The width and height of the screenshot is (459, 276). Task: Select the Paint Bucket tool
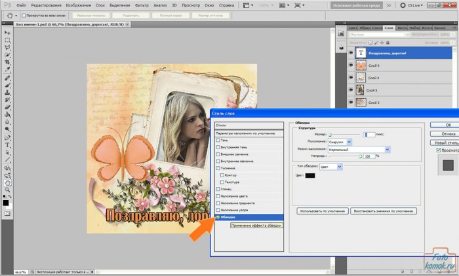tap(7, 114)
